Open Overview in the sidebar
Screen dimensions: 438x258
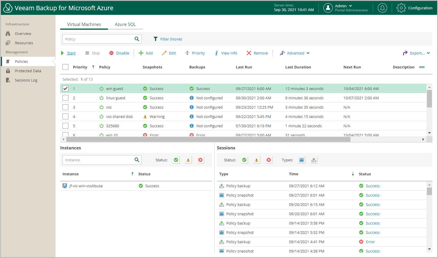(23, 33)
